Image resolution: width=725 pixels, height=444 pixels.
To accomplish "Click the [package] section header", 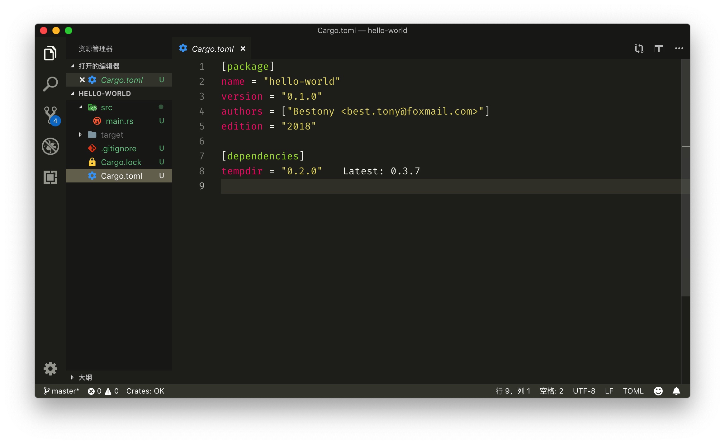I will [248, 66].
